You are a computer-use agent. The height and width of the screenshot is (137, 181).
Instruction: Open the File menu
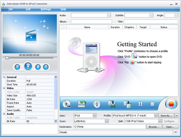tap(11, 9)
